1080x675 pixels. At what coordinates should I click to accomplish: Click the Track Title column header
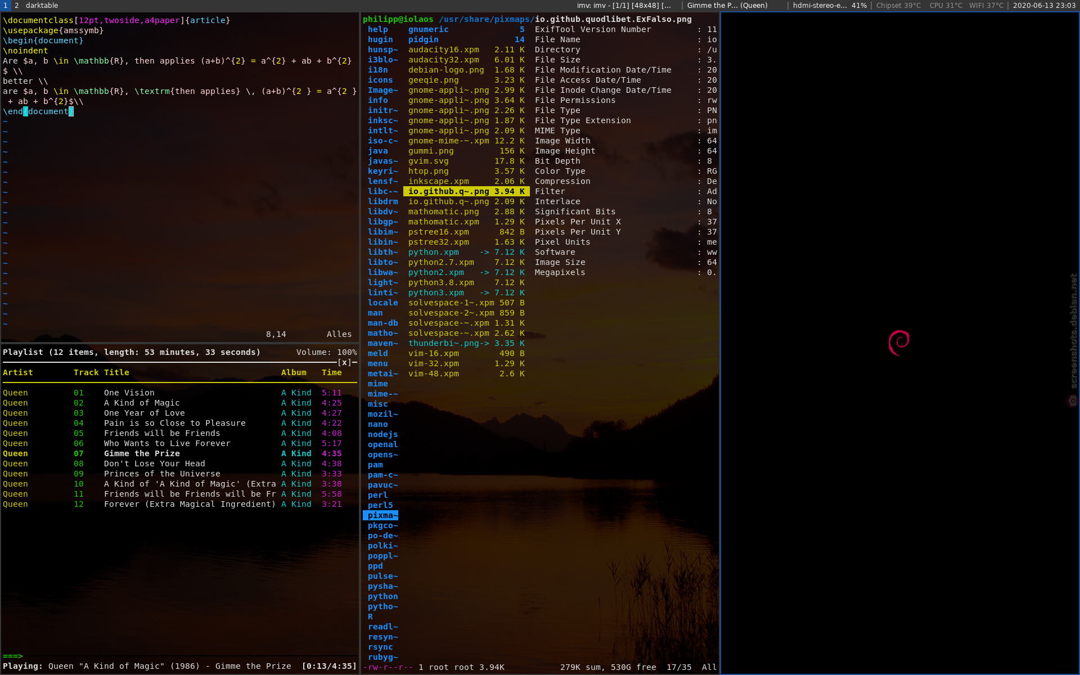click(101, 372)
